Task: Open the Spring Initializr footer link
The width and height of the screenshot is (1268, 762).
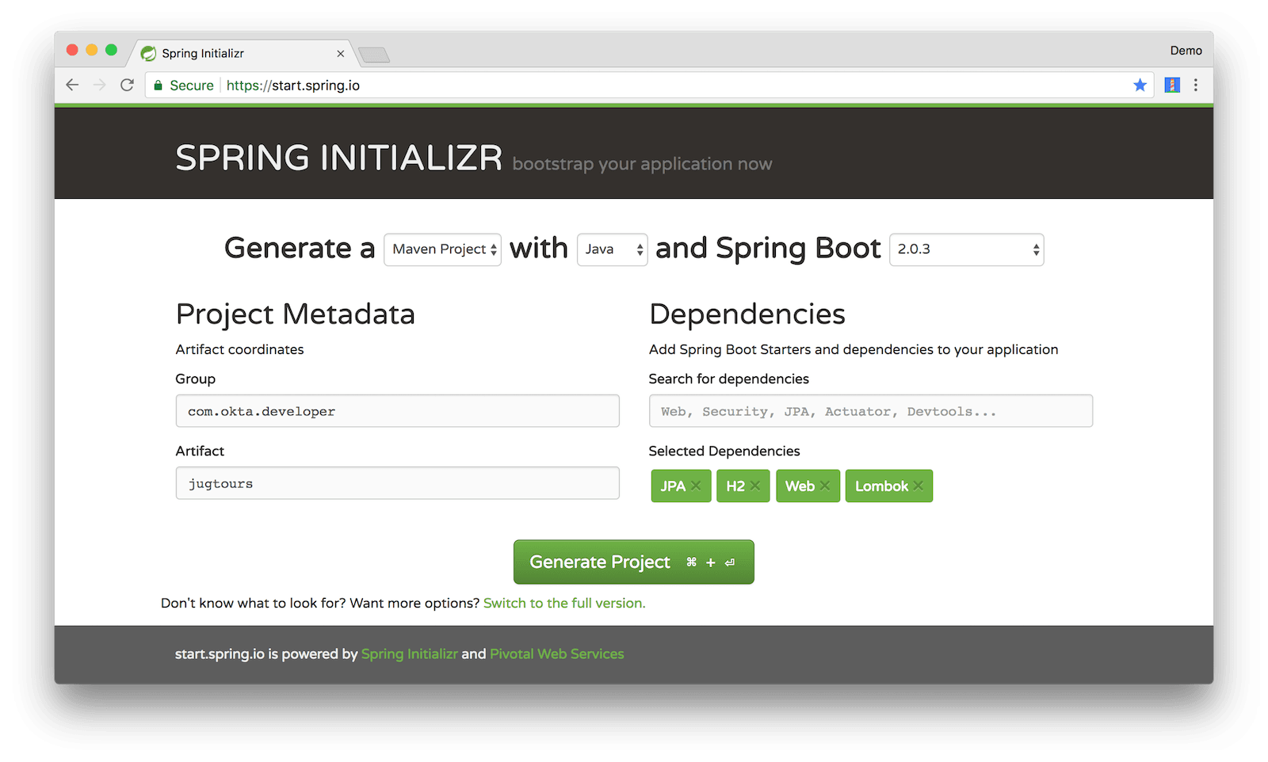Action: (x=410, y=654)
